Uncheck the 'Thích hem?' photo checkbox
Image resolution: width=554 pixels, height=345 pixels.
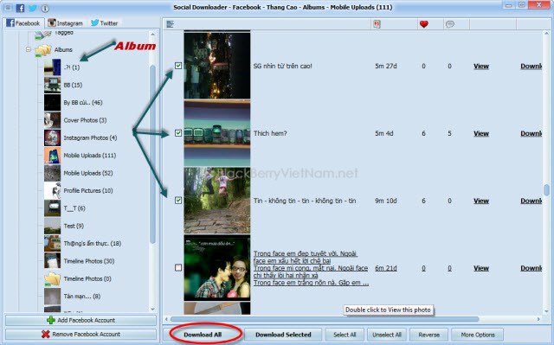coord(178,133)
